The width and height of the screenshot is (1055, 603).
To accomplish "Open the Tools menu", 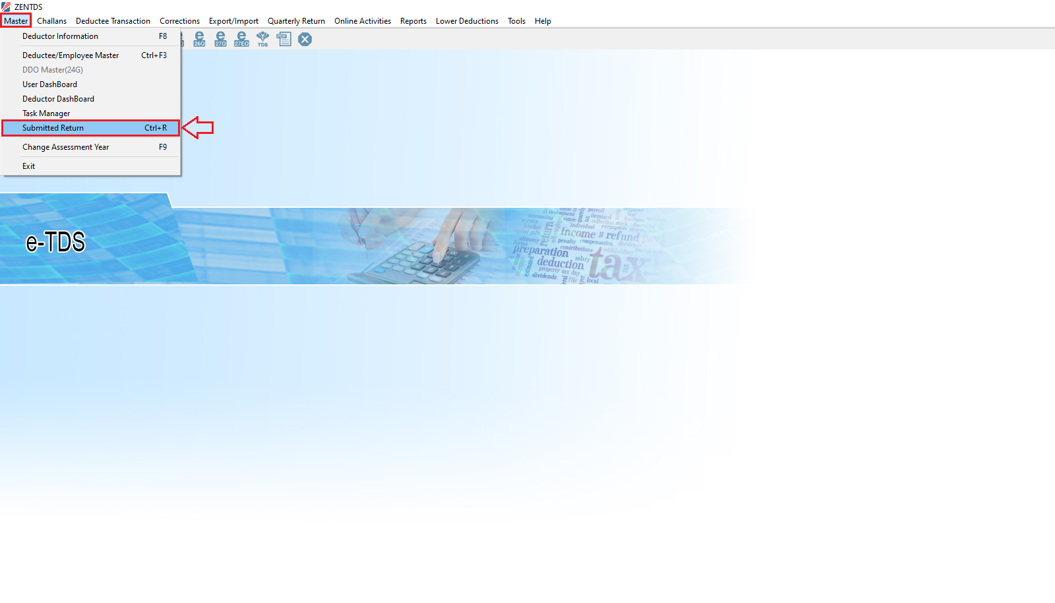I will (516, 21).
